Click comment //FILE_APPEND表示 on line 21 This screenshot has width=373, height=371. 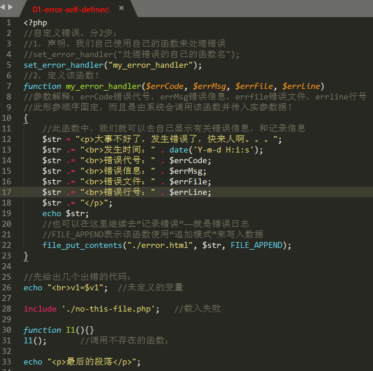click(153, 235)
